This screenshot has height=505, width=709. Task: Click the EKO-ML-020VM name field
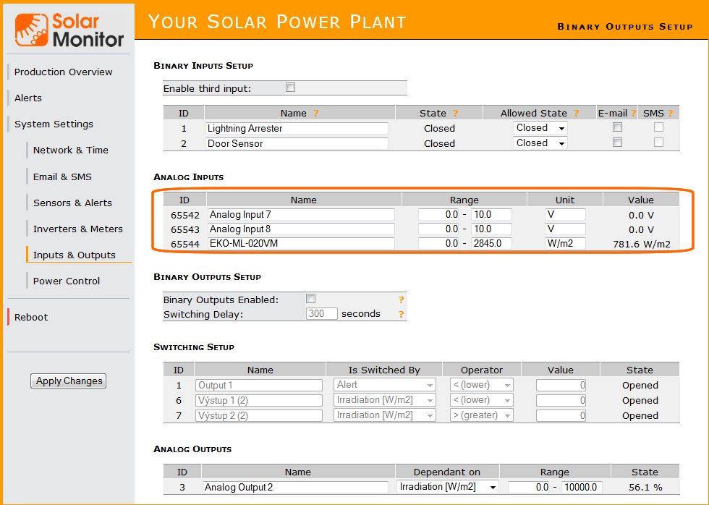(301, 244)
